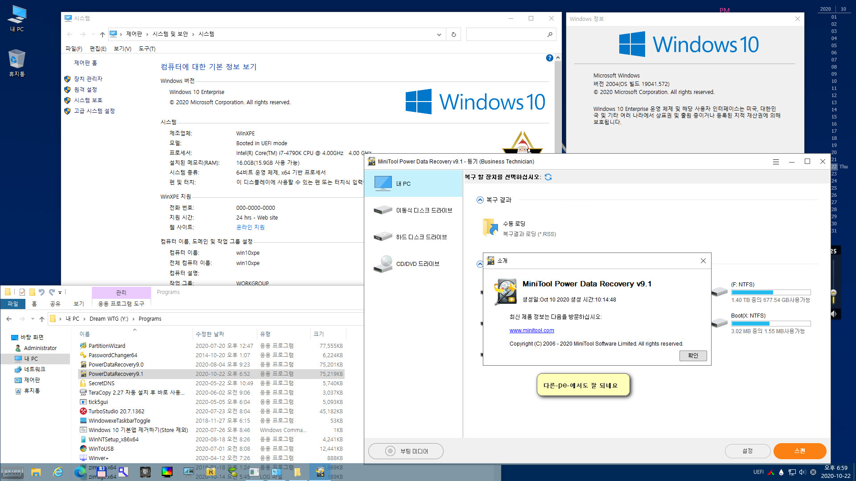Viewport: 856px width, 481px height.
Task: Select 하드 디스크 드라이브 in MiniTool
Action: point(413,237)
